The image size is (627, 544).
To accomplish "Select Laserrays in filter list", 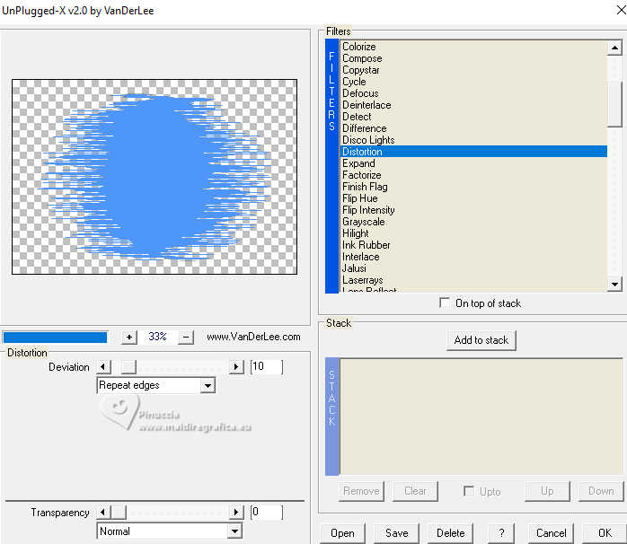I will (x=473, y=280).
